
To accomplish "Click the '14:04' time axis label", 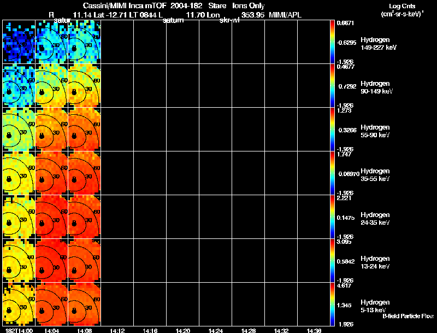I will click(51, 331).
